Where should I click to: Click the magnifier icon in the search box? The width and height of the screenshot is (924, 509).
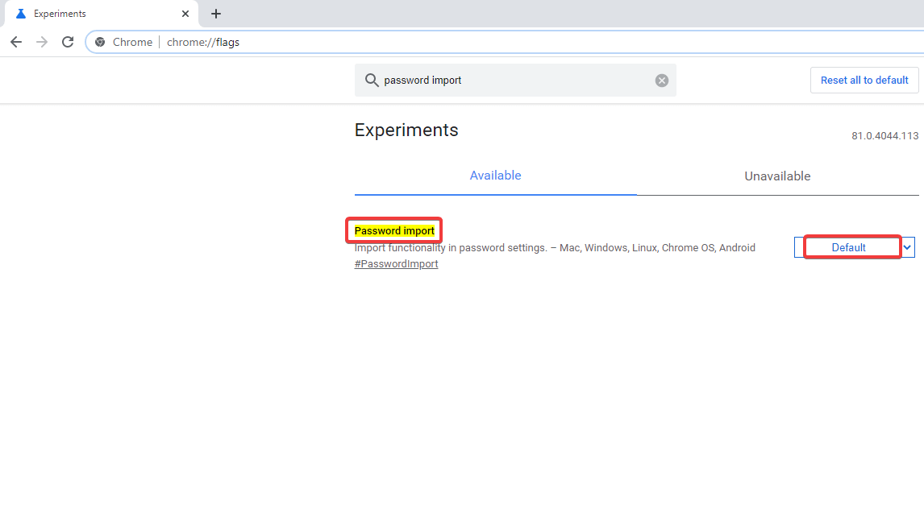coord(372,80)
